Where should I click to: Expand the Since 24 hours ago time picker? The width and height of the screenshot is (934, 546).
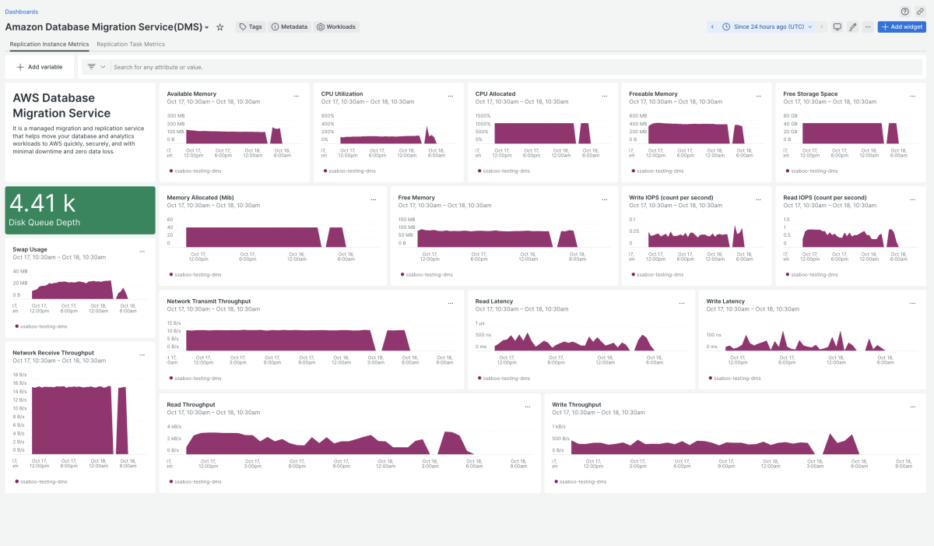coord(768,26)
